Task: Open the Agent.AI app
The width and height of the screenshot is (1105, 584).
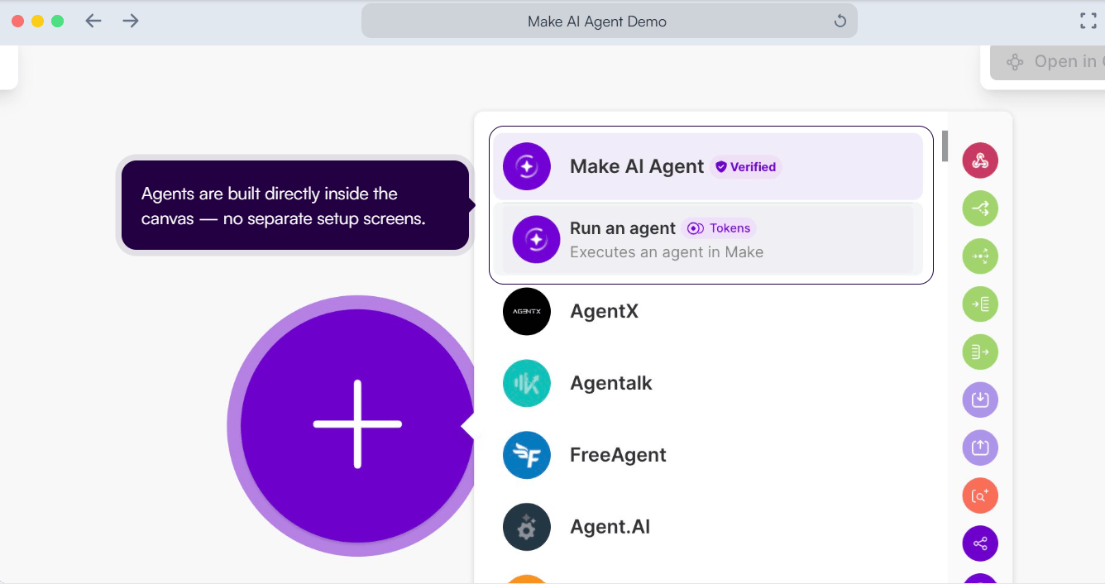Action: coord(708,527)
